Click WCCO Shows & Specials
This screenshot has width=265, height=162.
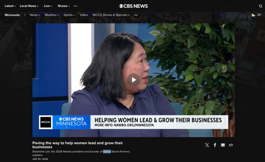[111, 15]
